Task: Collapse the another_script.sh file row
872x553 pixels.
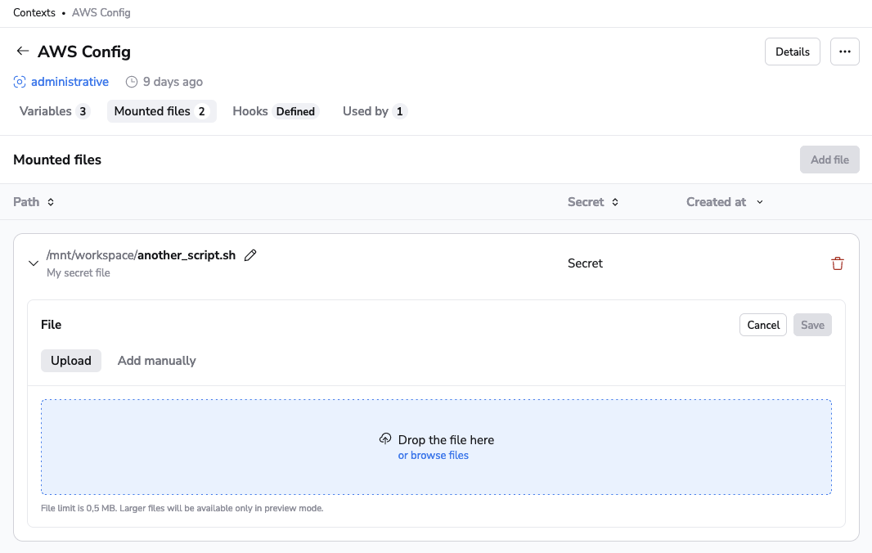Action: coord(34,263)
